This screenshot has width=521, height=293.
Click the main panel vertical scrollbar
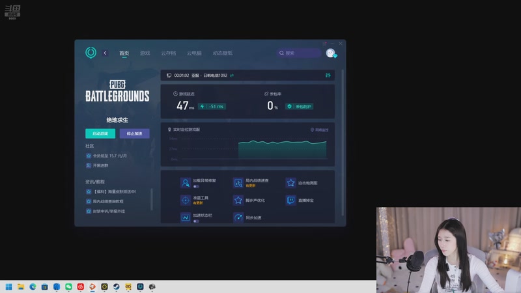(x=343, y=143)
